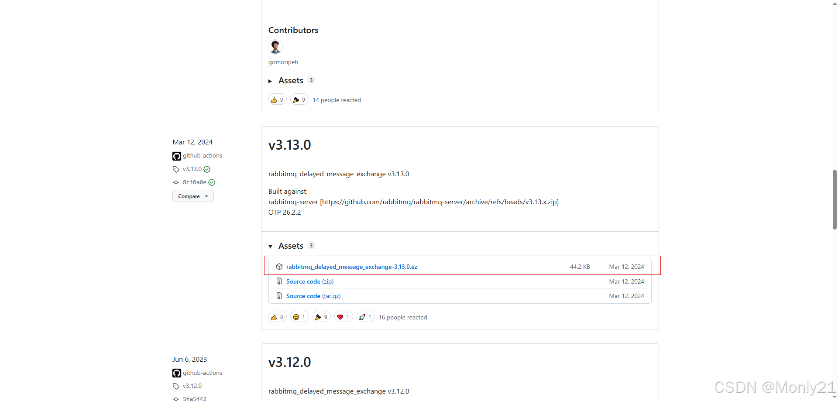
Task: Click the package icon beside the .ez file
Action: click(x=279, y=267)
